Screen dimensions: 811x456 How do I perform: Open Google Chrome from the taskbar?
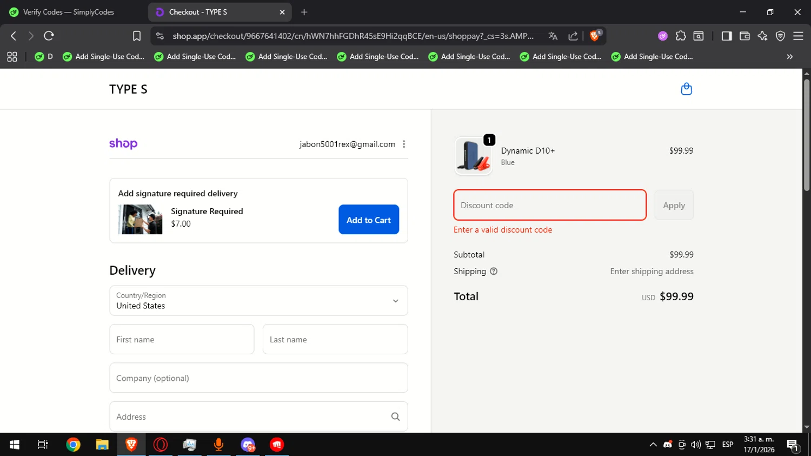coord(73,445)
